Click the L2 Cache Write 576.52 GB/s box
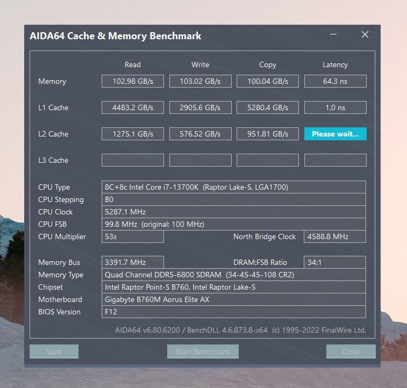Screen dimensions: 407x388 (x=201, y=134)
